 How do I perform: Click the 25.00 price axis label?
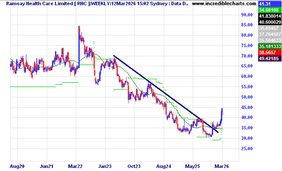tap(247, 149)
